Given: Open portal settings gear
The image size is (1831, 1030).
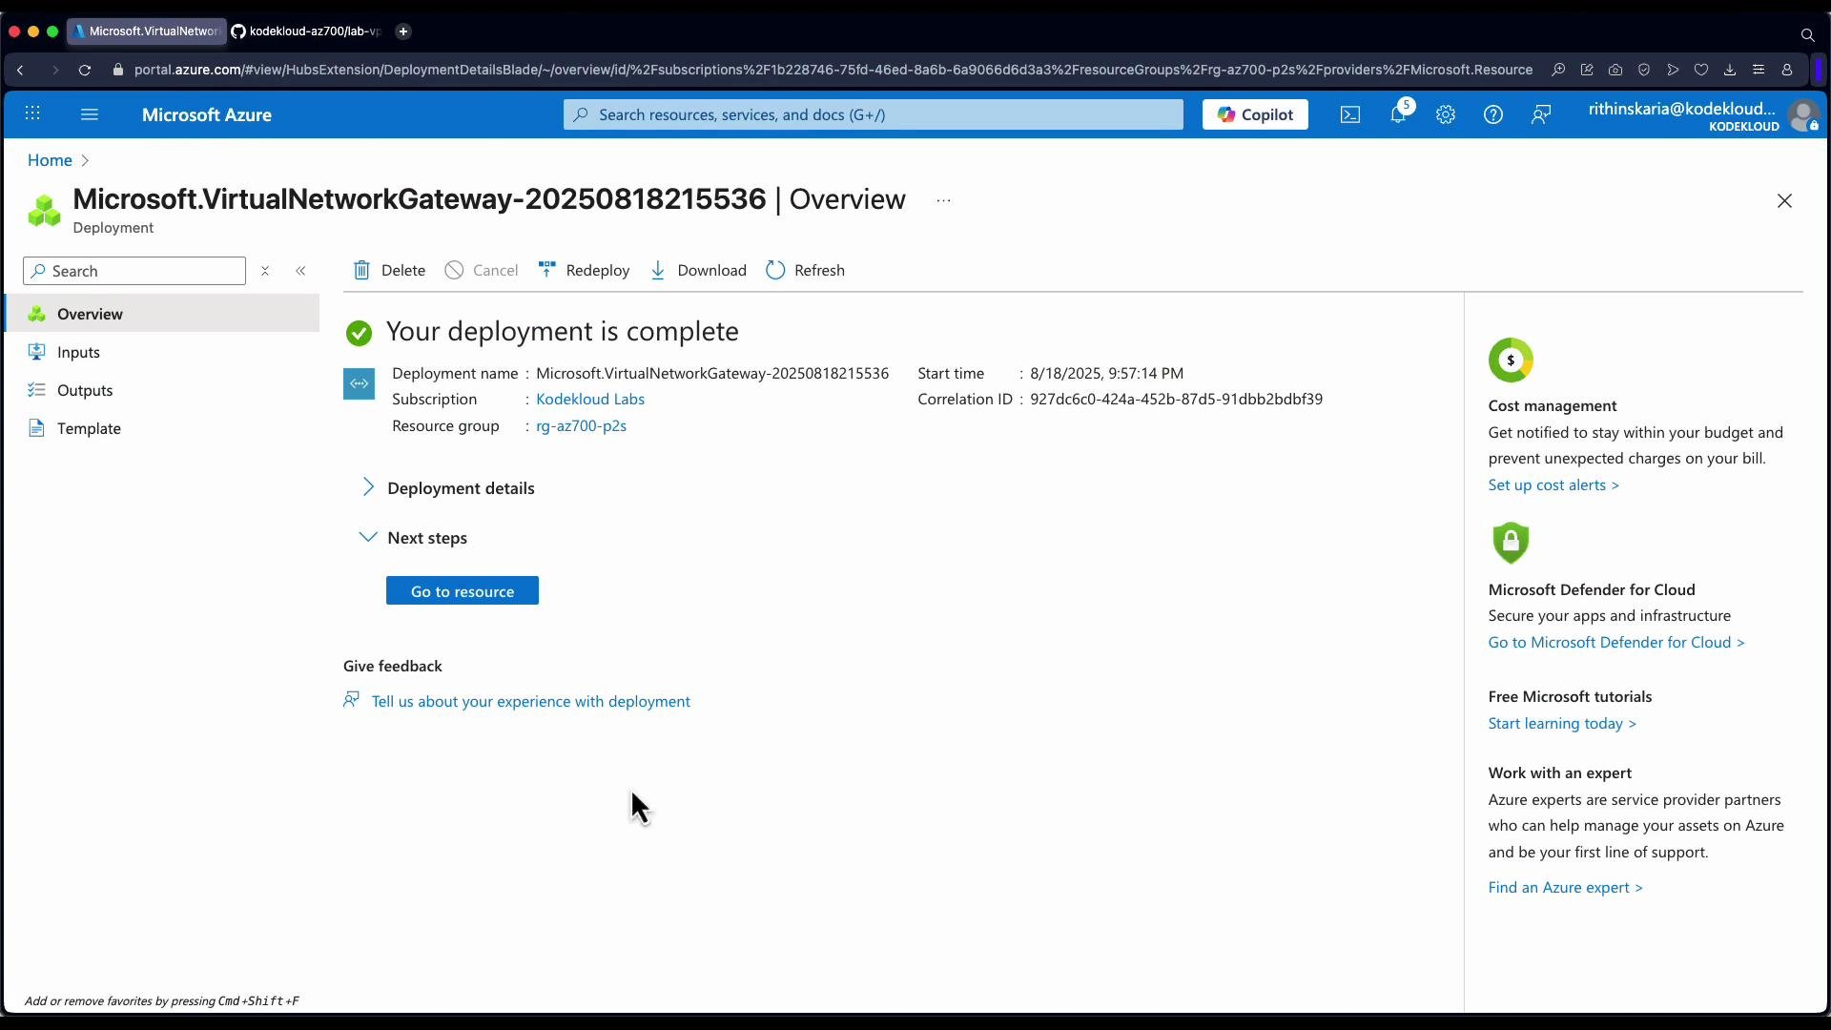Looking at the screenshot, I should point(1446,114).
